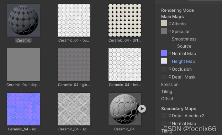Click the empty Detail Mask texture slot
222x135 pixels.
tap(164, 76)
